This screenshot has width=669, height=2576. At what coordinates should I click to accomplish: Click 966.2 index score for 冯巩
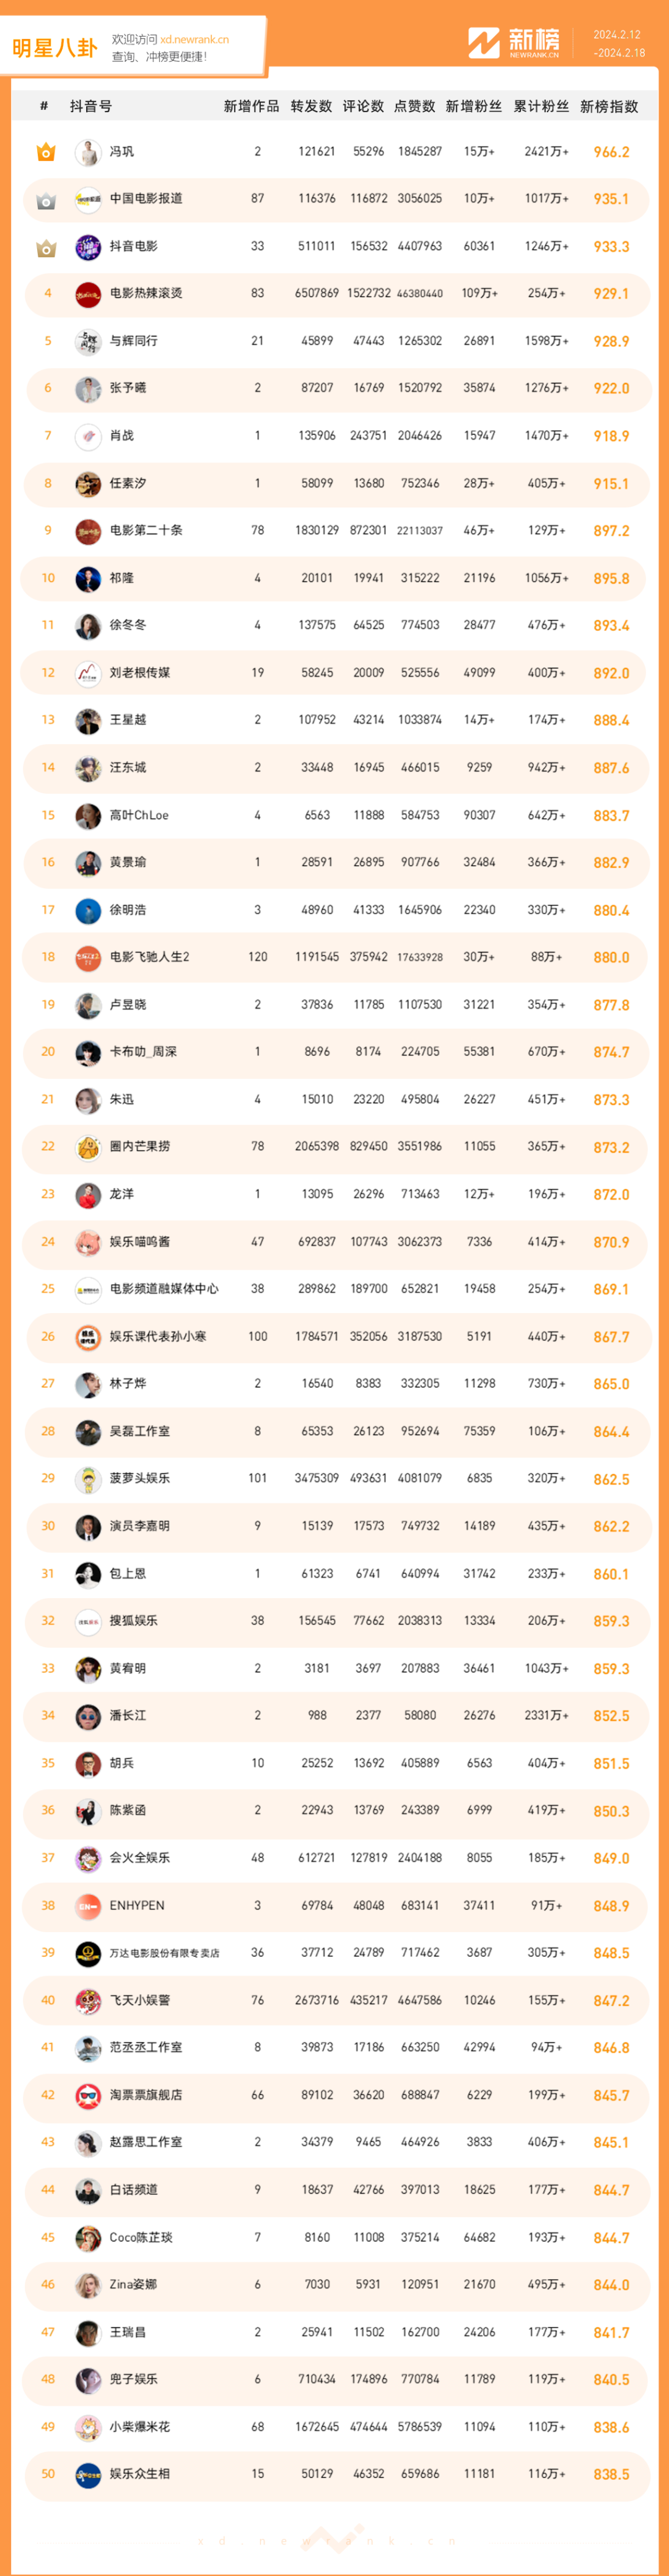tap(611, 152)
